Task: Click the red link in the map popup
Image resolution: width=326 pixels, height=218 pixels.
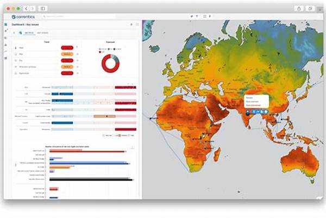Action: pyautogui.click(x=254, y=105)
